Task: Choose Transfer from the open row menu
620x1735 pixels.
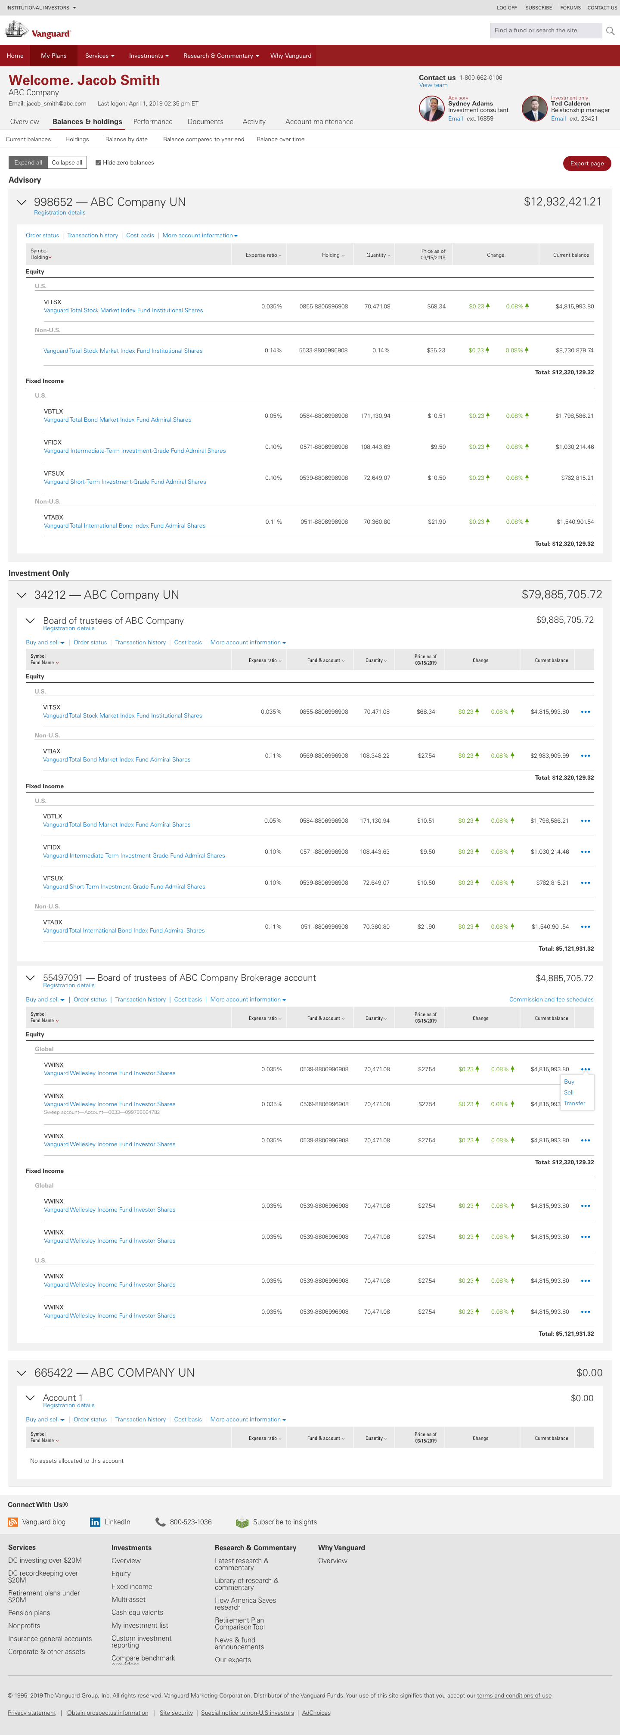Action: pos(575,1103)
